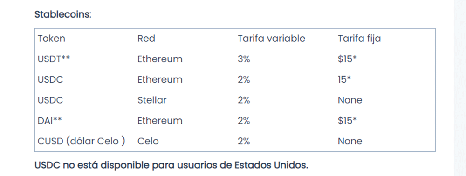The image size is (466, 176).
Task: Click the None fee in Stellar row
Action: [350, 100]
